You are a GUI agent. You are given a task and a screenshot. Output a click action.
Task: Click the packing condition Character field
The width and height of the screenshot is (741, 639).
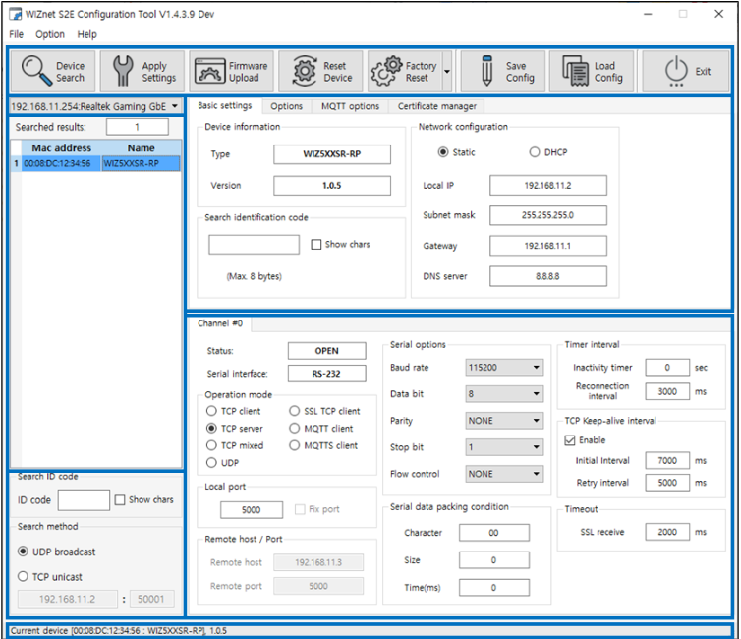click(x=494, y=533)
